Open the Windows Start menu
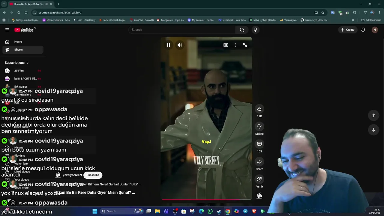 [x=95, y=211]
